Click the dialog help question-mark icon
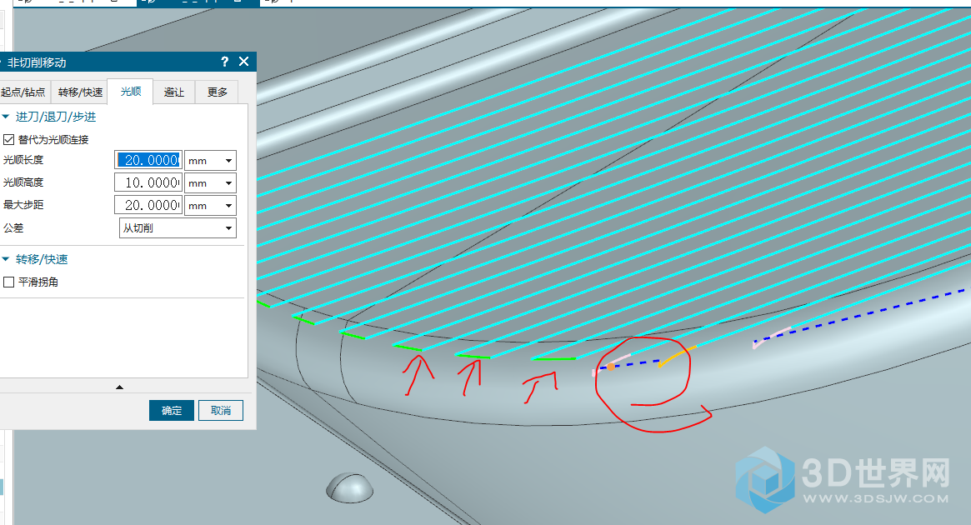Screen dimensions: 971x525 (224, 62)
